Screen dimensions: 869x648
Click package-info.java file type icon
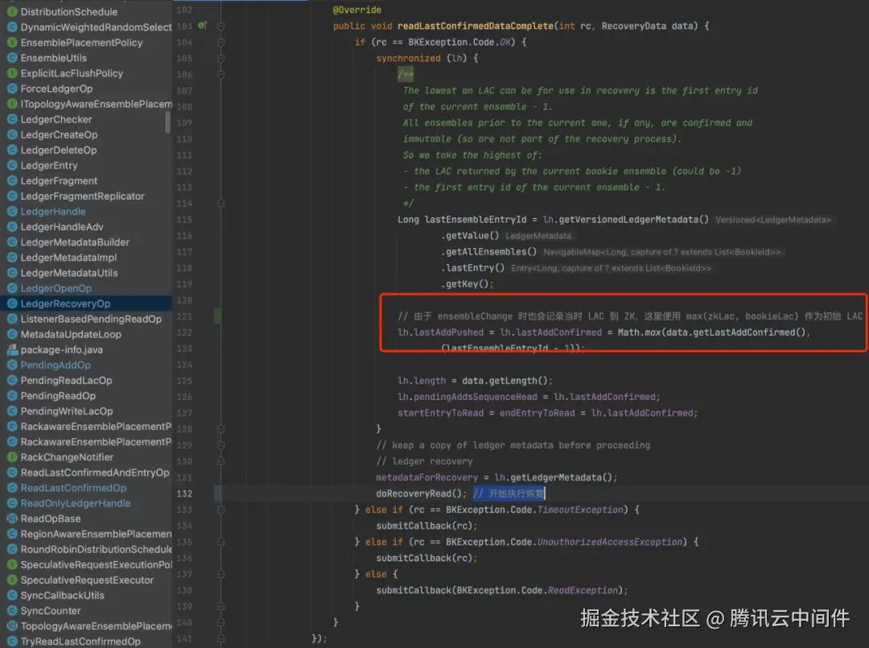click(x=11, y=350)
